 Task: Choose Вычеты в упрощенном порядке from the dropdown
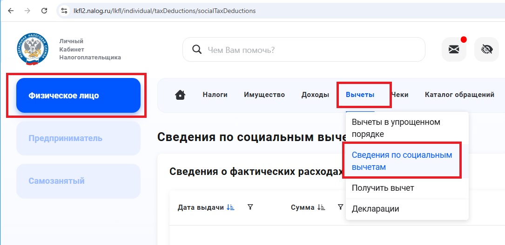(x=396, y=128)
